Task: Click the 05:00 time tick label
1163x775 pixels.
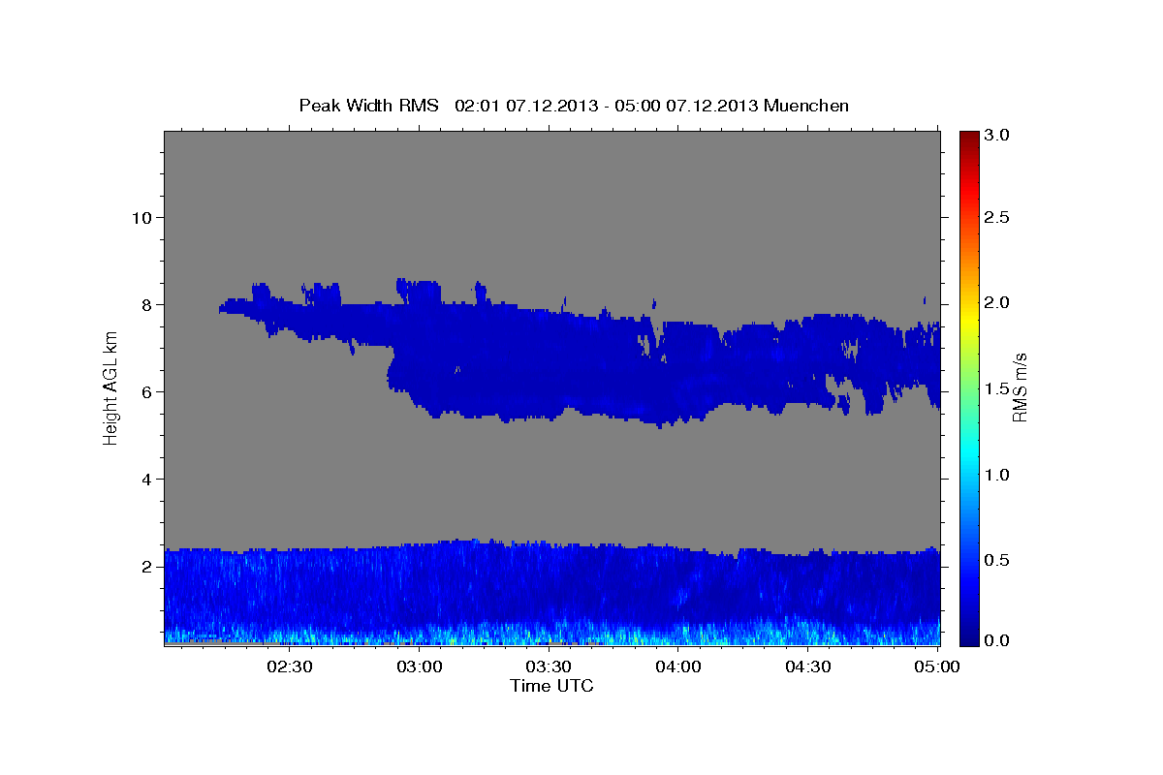Action: [x=938, y=666]
